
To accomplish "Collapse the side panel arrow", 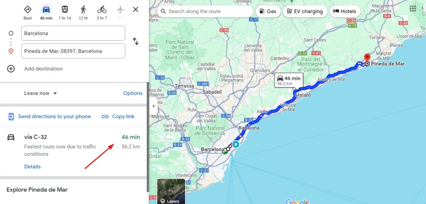I will tap(153, 106).
